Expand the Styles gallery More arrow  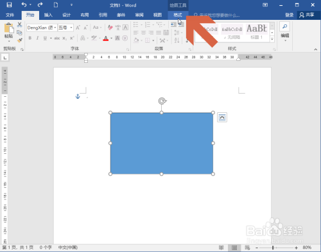click(272, 40)
